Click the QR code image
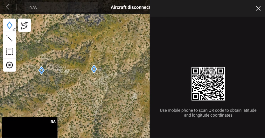265x138 pixels. tap(208, 84)
